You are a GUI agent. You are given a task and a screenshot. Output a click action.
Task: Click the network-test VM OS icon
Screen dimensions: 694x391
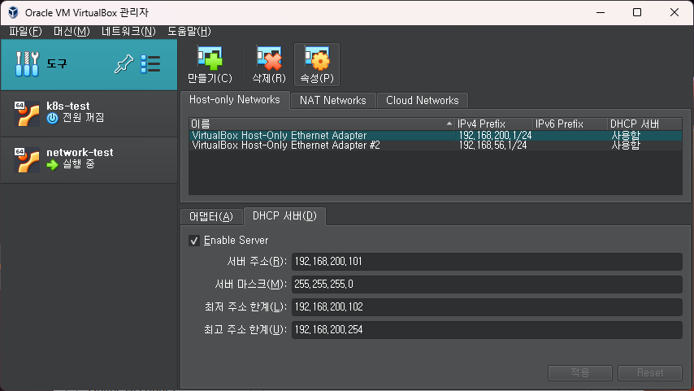pyautogui.click(x=27, y=160)
